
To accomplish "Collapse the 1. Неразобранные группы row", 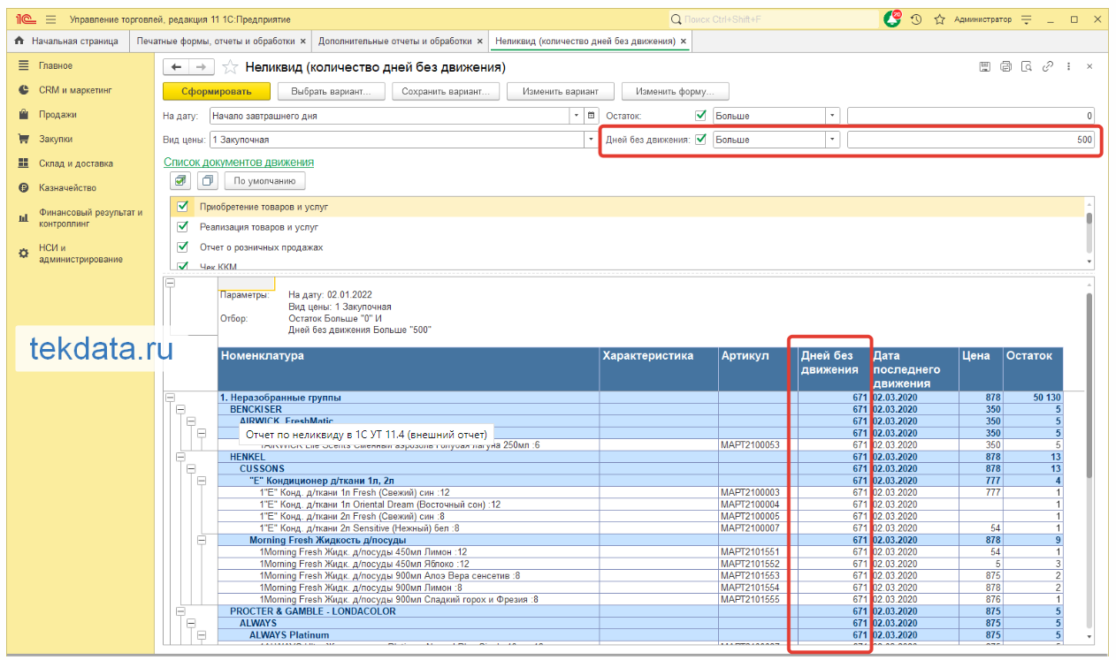I will (170, 398).
